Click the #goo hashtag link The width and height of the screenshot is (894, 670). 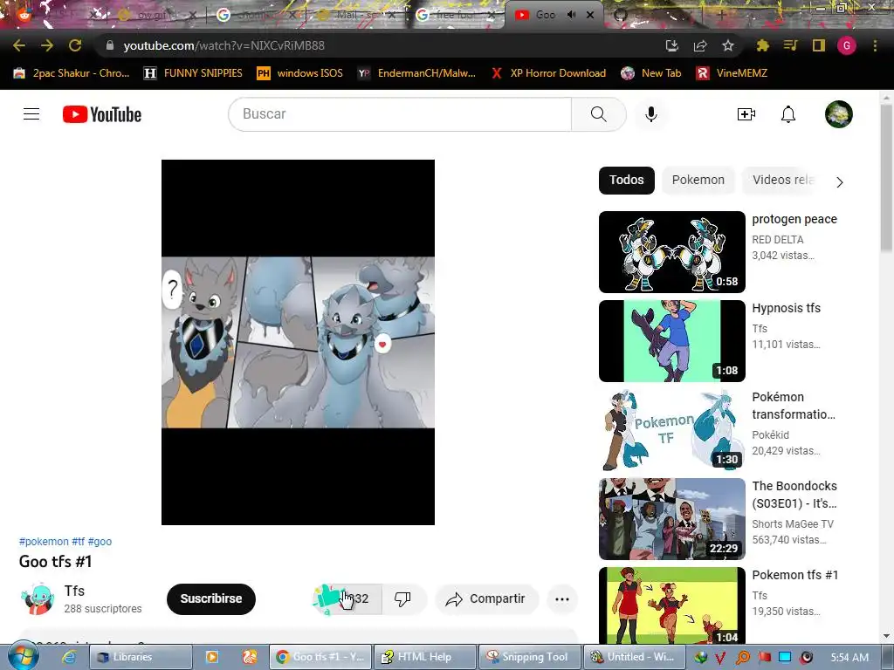(x=100, y=541)
